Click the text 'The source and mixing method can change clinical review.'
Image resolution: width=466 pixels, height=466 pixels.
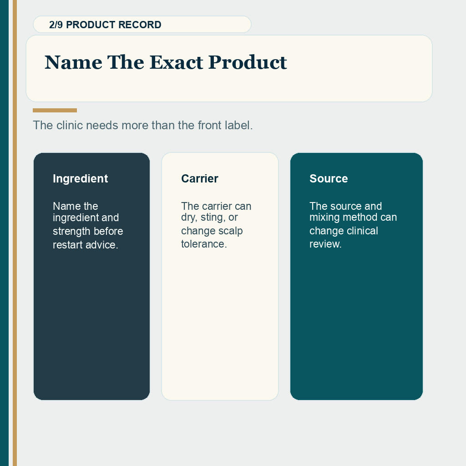[353, 225]
